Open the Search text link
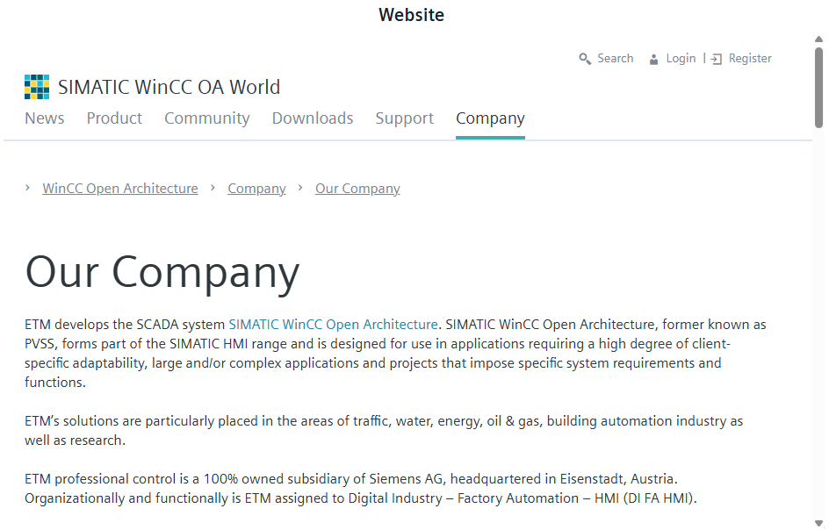 615,59
